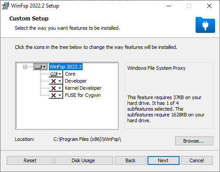
Task: Click the Core feature drive icon
Action: click(54, 74)
